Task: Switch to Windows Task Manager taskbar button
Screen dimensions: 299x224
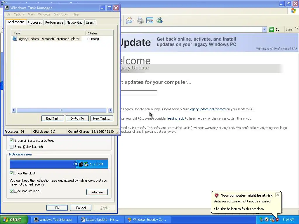Action: pos(54,220)
